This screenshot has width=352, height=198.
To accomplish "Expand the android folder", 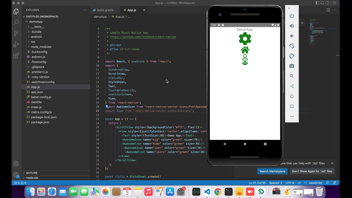I will [x=36, y=37].
